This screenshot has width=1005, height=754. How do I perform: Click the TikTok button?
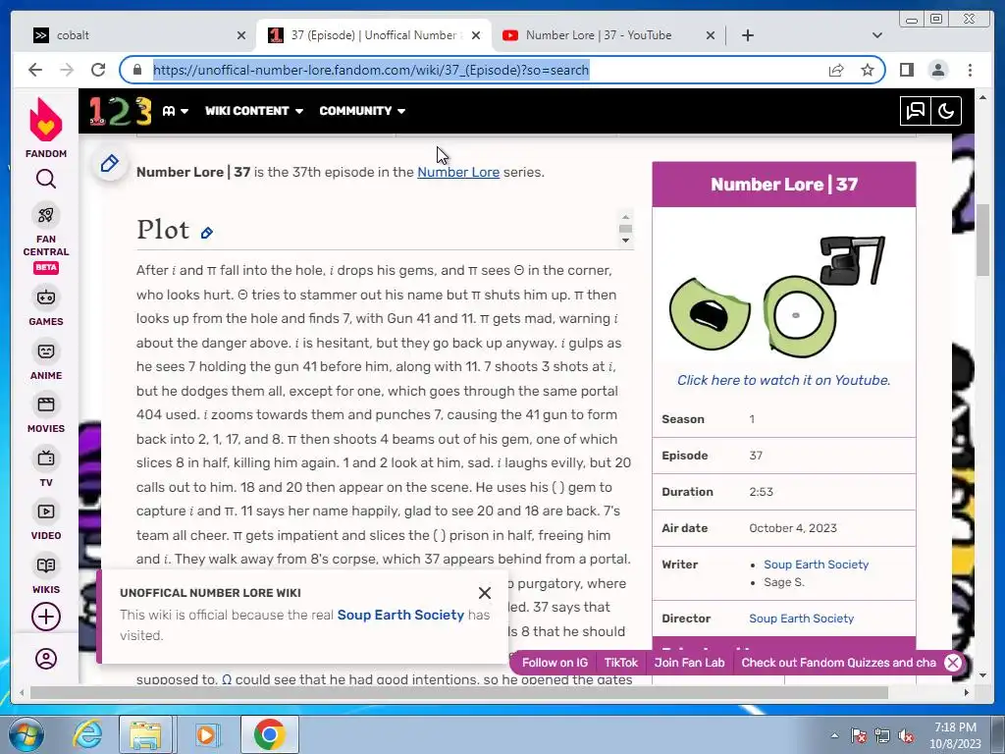pos(620,663)
